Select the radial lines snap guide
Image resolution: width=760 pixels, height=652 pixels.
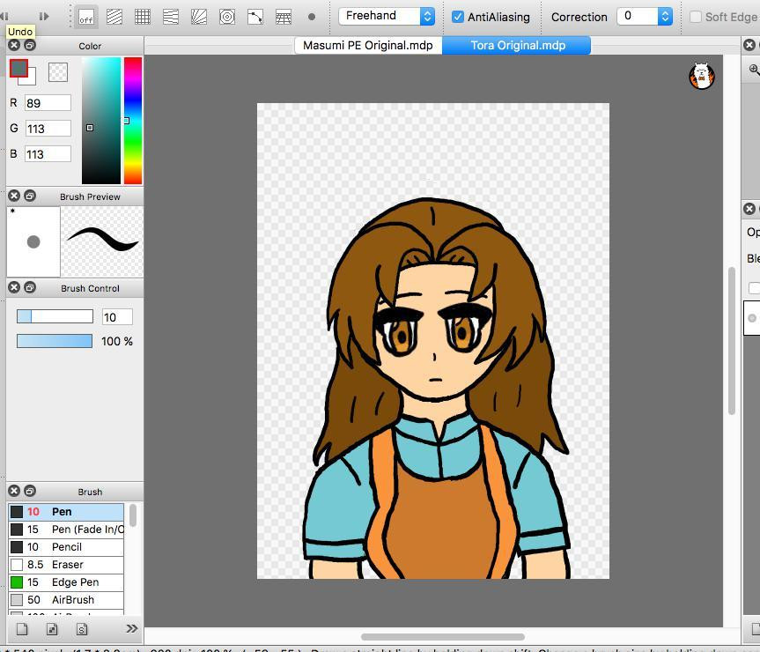tap(199, 18)
